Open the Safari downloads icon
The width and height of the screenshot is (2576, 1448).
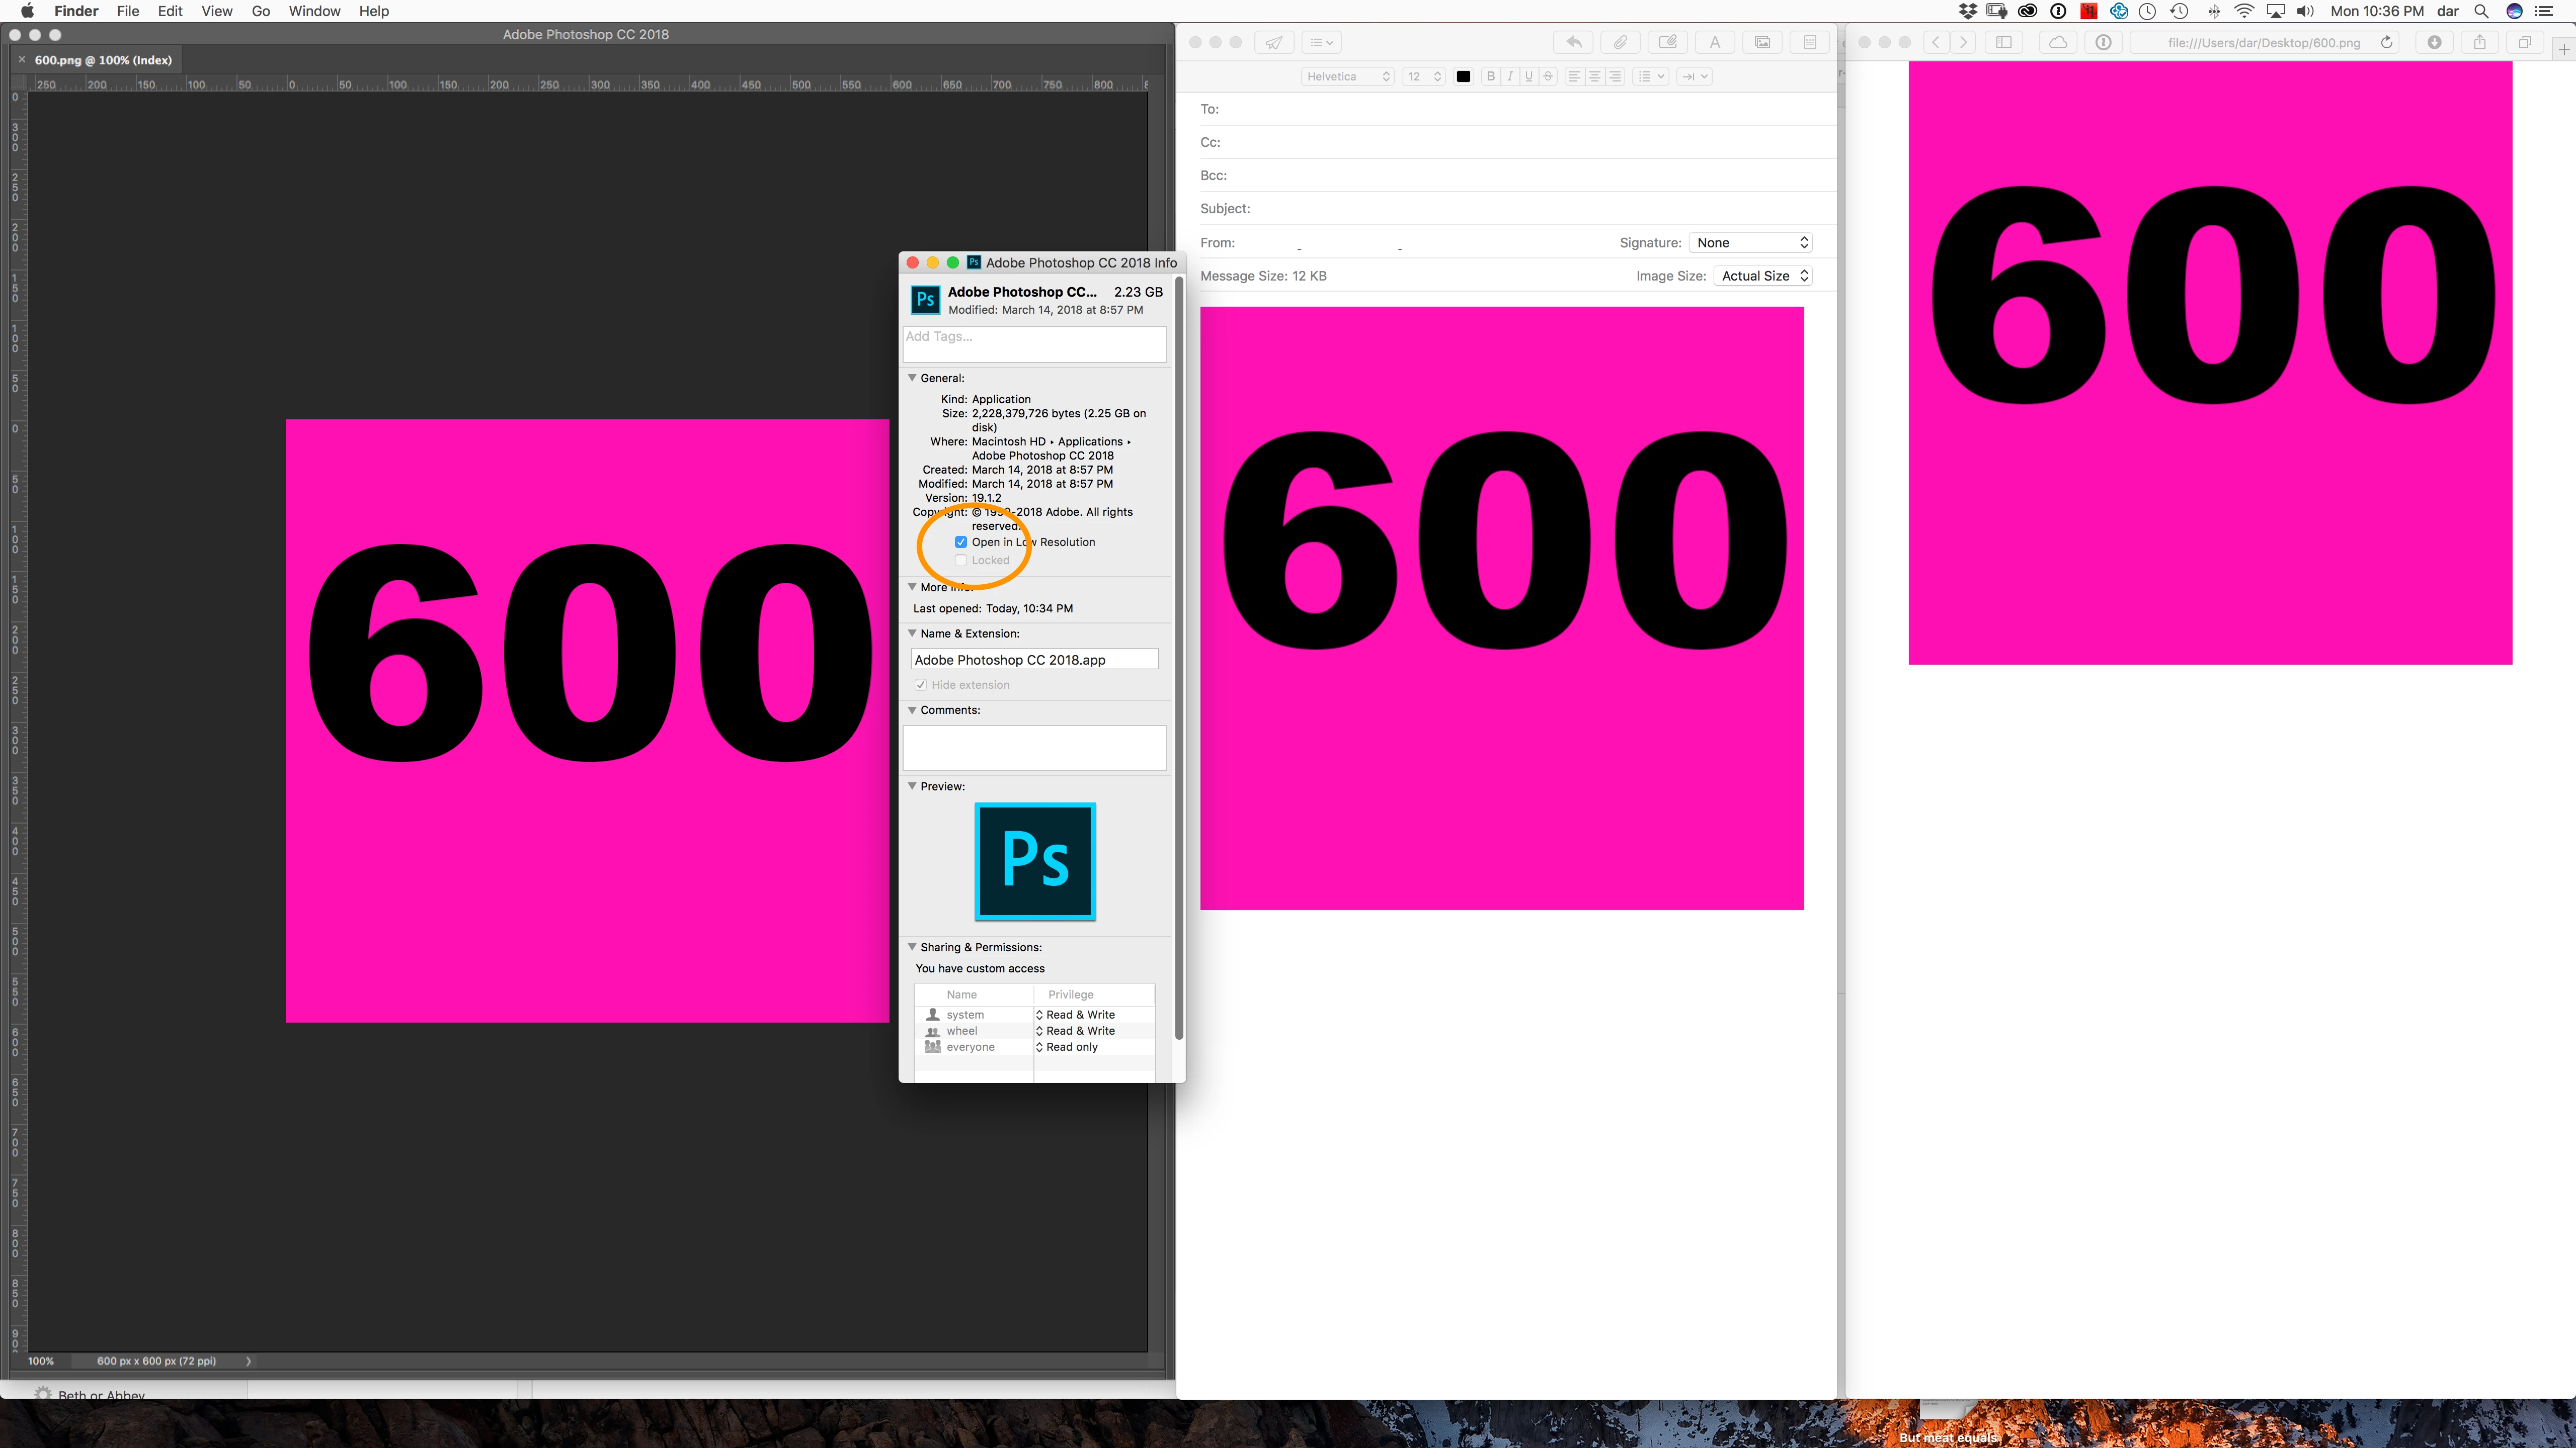(2434, 42)
